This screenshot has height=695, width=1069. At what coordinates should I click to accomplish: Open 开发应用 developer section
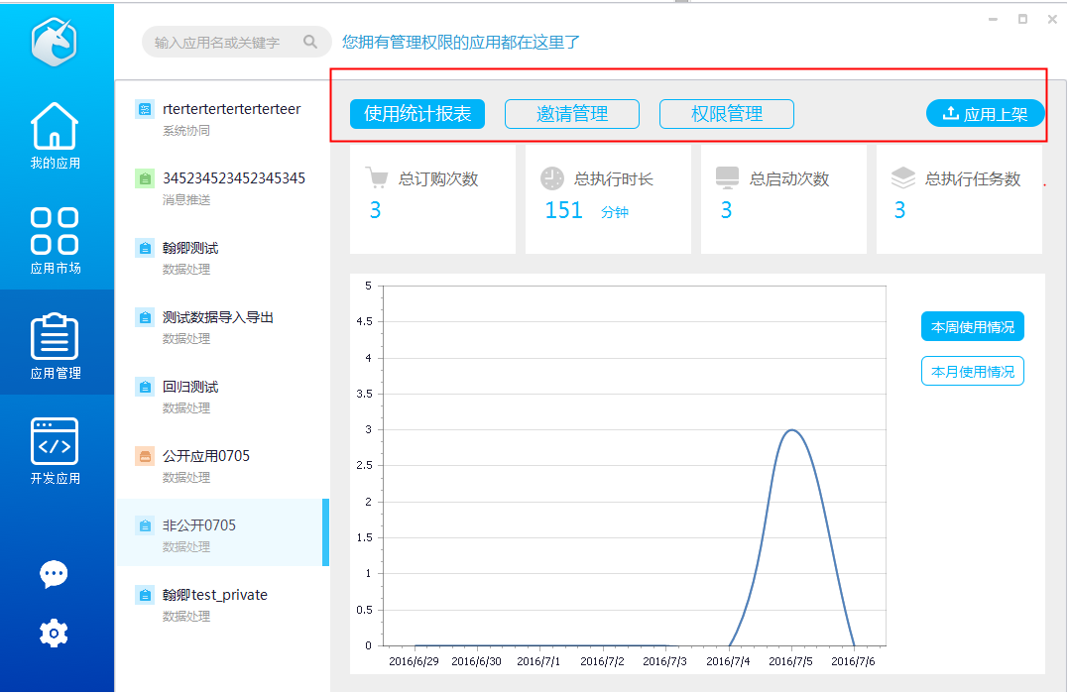(x=56, y=450)
